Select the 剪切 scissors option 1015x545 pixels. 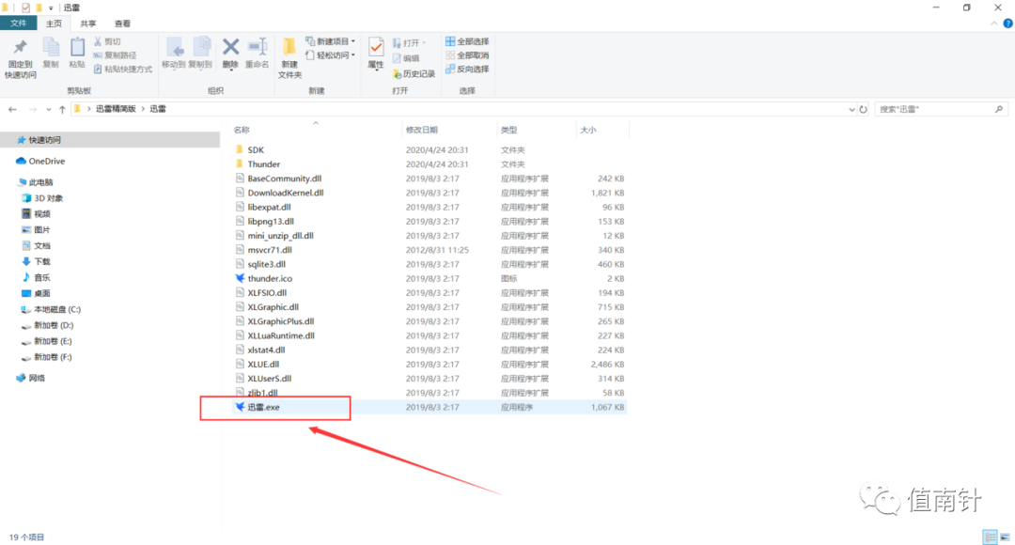coord(107,41)
